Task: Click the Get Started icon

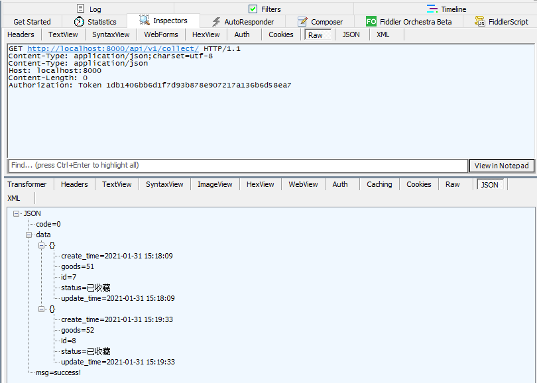Action: click(31, 21)
